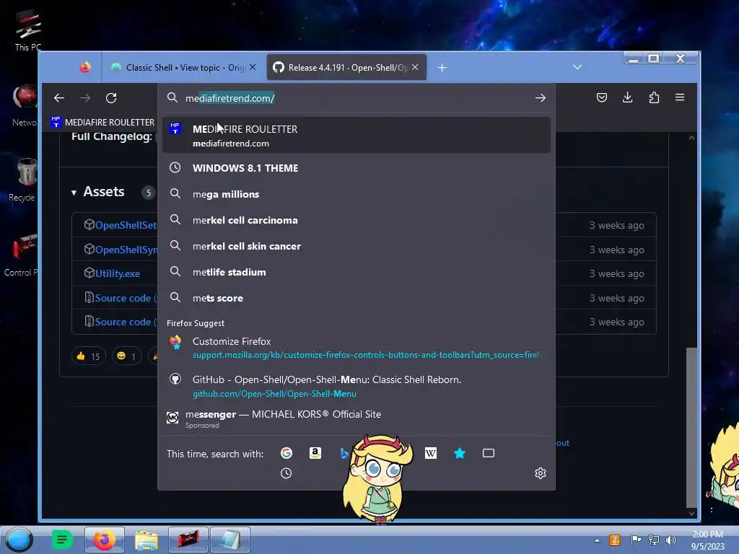The image size is (739, 554).
Task: Open the Control Panel desktop icon
Action: pyautogui.click(x=21, y=255)
